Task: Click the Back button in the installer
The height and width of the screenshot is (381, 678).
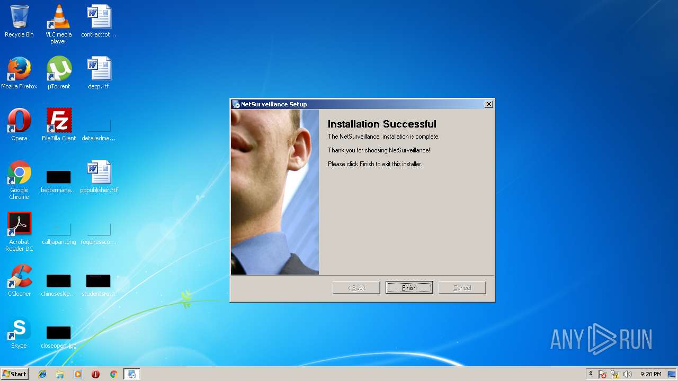Action: click(356, 287)
